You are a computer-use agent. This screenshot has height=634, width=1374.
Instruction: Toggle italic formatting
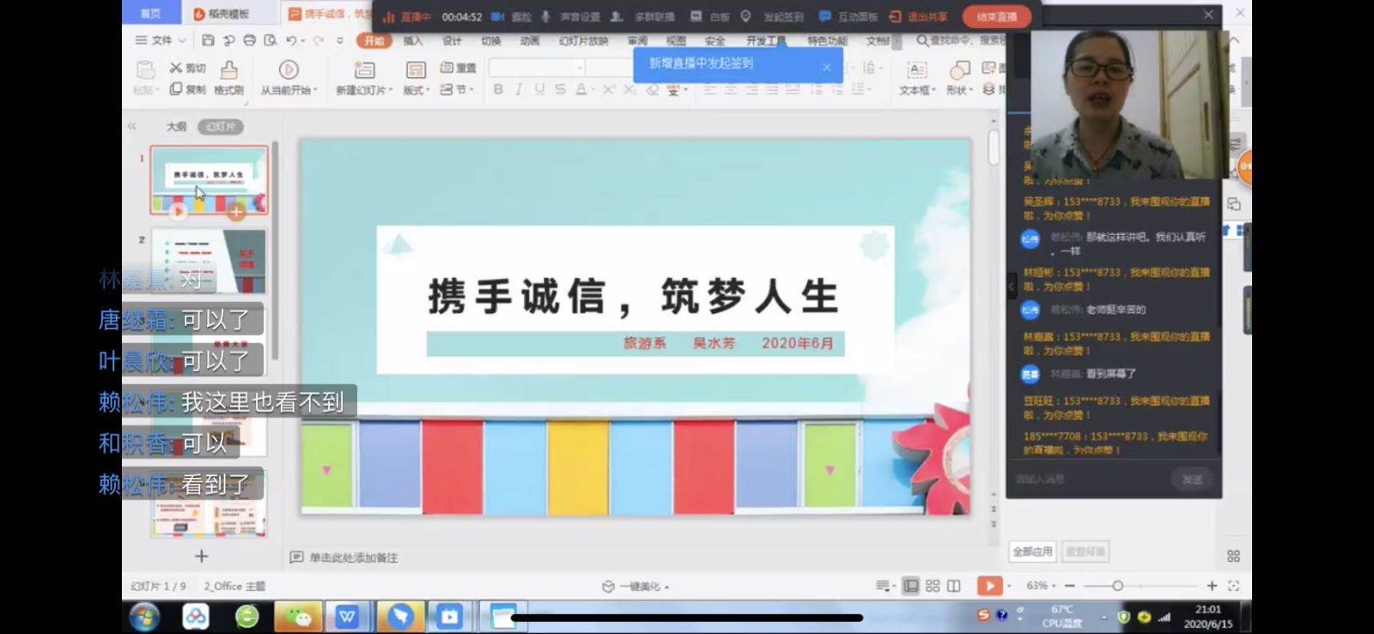point(519,89)
